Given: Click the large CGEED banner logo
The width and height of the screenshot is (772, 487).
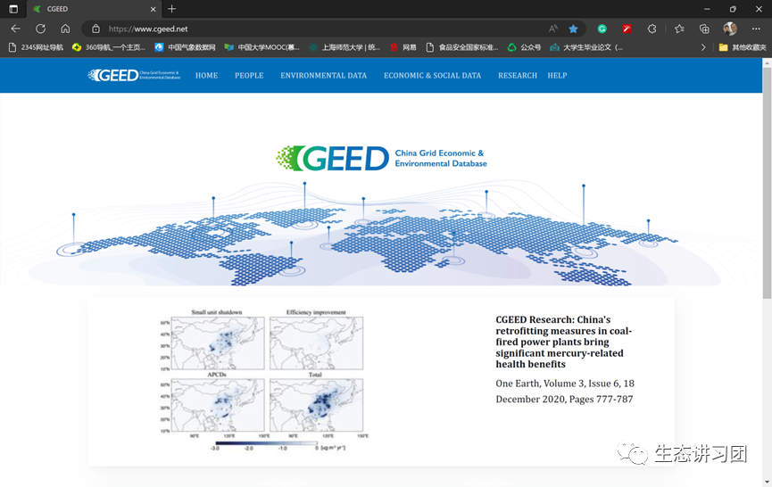Looking at the screenshot, I should (x=382, y=159).
